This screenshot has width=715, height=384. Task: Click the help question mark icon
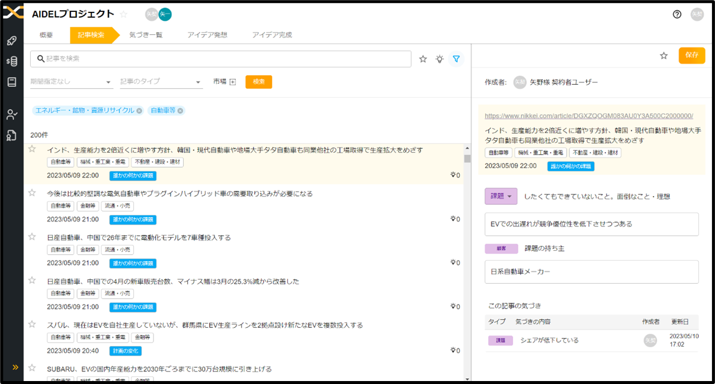pyautogui.click(x=677, y=14)
